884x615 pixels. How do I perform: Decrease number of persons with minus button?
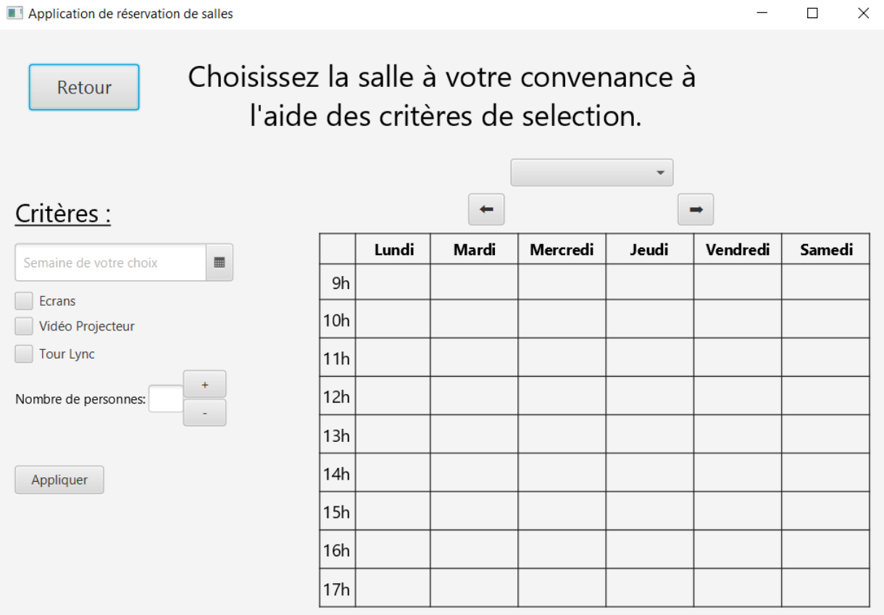point(204,413)
